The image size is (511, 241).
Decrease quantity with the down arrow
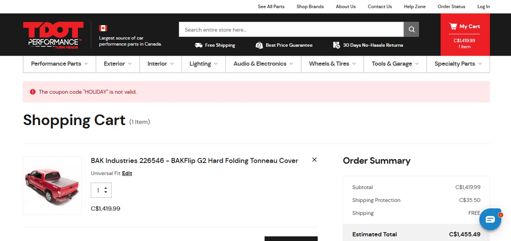point(106,192)
